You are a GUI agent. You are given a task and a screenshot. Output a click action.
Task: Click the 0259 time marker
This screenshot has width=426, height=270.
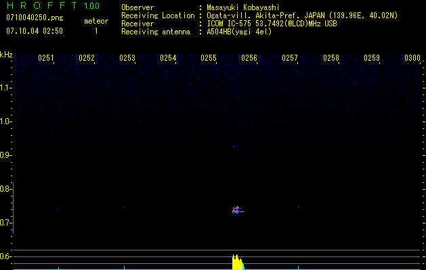point(372,58)
